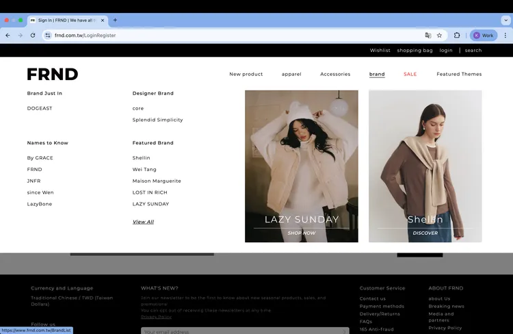Viewport: 513px width, 334px height.
Task: Click the browser back arrow
Action: [8, 35]
